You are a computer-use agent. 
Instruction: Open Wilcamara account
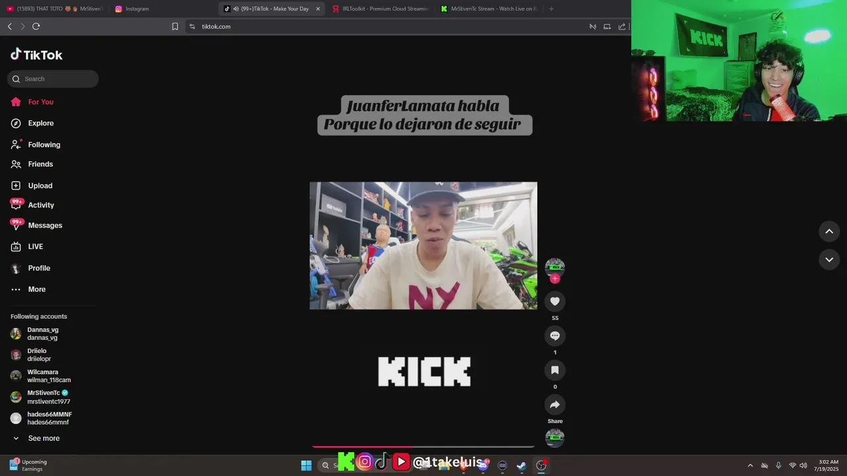pyautogui.click(x=41, y=376)
